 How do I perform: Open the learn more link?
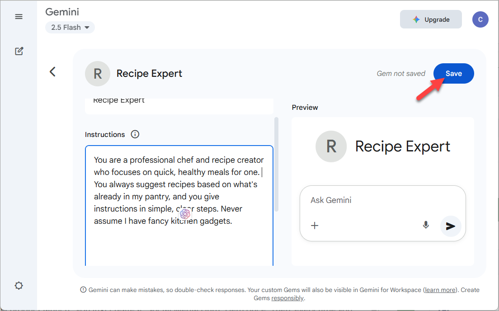click(x=440, y=290)
